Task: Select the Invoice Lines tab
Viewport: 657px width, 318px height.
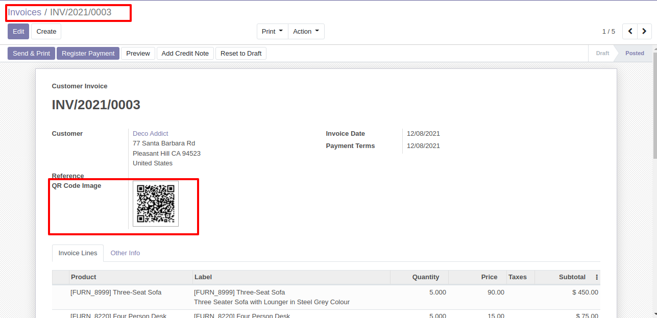Action: click(x=78, y=253)
